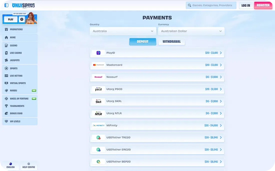Image resolution: width=275 pixels, height=171 pixels.
Task: Expand the Utorg NTLR row chevron
Action: [x=221, y=113]
